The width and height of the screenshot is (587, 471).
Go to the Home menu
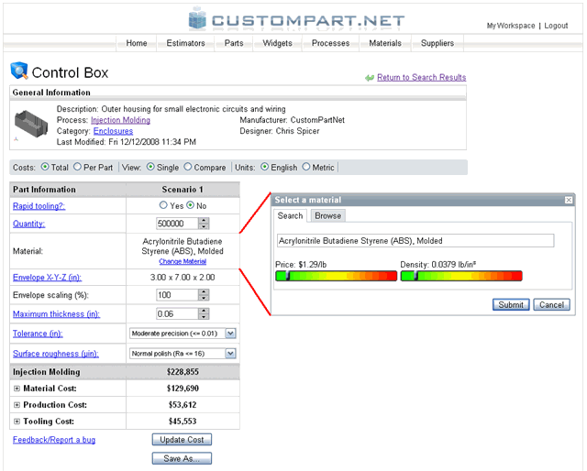click(137, 43)
